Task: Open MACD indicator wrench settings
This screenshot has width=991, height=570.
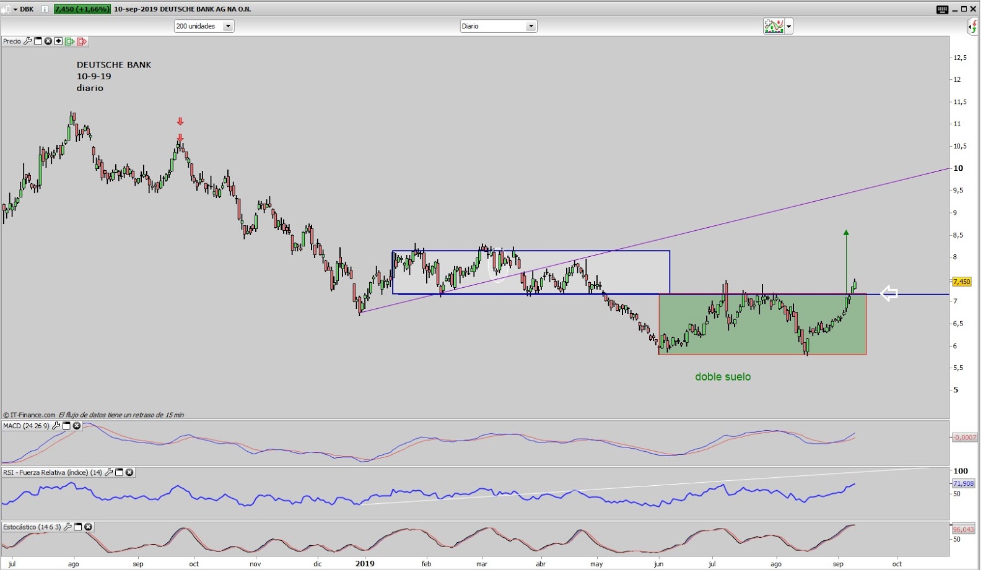Action: coord(56,426)
